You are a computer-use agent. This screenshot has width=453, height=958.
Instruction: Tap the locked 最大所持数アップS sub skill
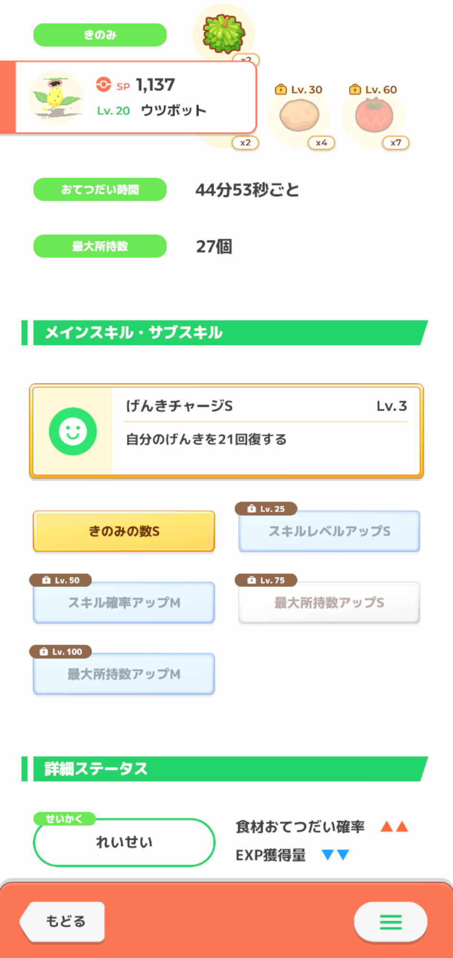(x=329, y=603)
